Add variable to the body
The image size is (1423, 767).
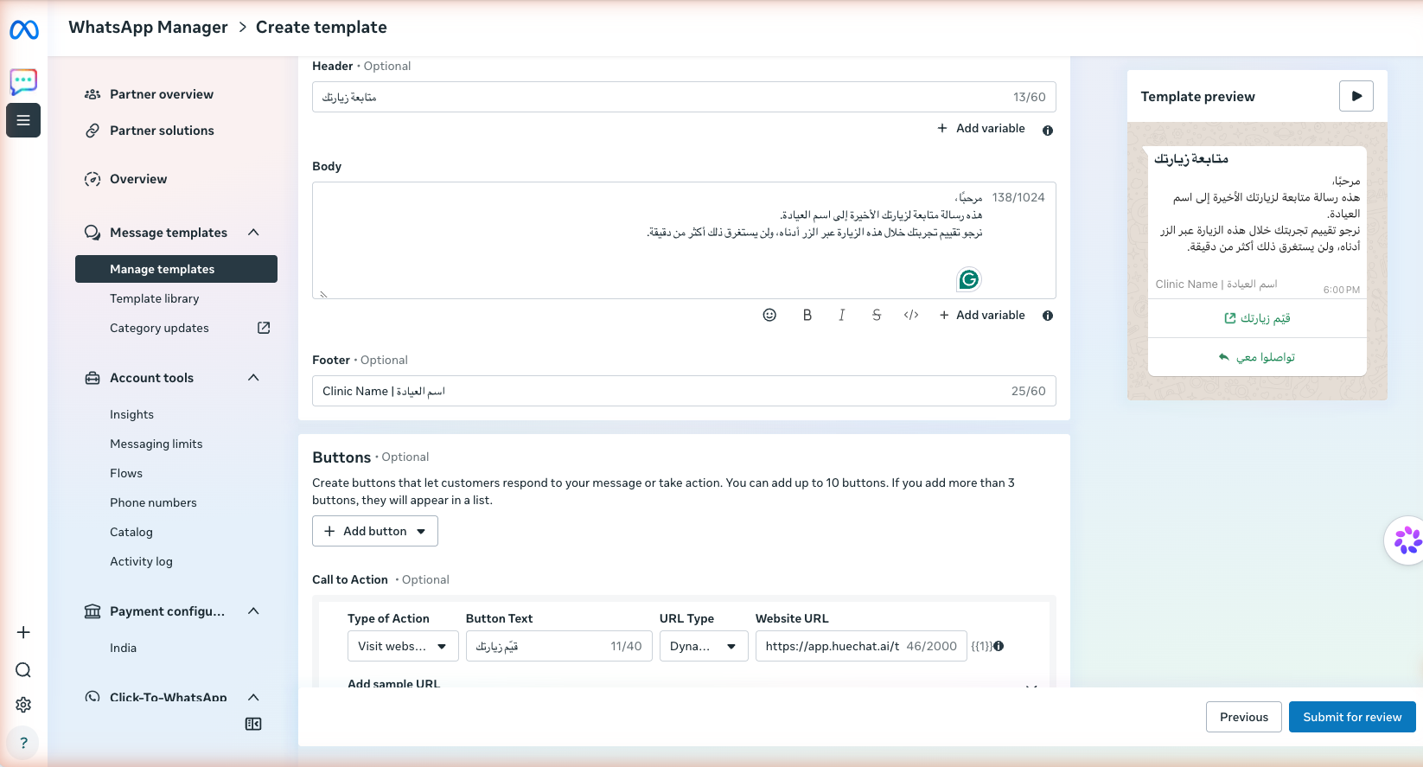point(982,315)
